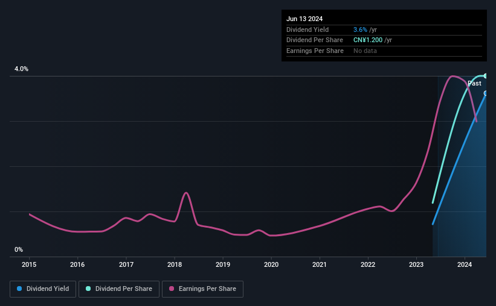496x306 pixels.
Task: Click the blue Dividend Yield legend dot
Action: [19, 289]
